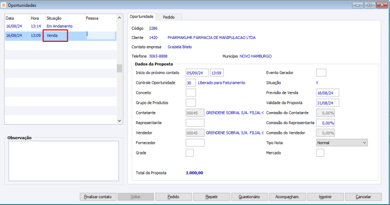Screen dimensions: 390x205
Task: Click the Data column header
Action: click(x=17, y=18)
